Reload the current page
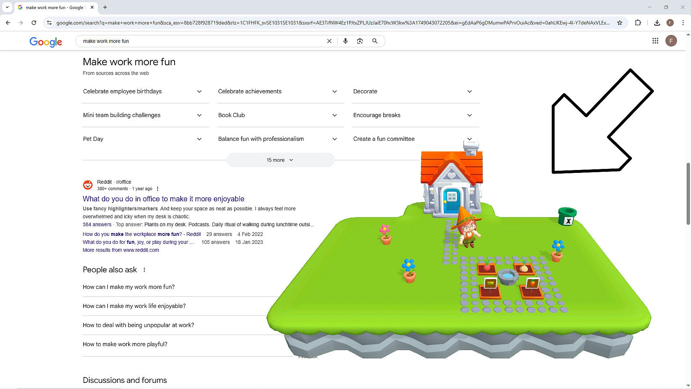 tap(34, 23)
